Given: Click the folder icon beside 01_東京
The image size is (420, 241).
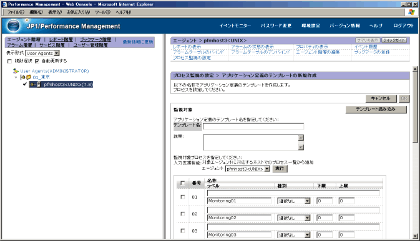Looking at the screenshot, I should point(28,77).
